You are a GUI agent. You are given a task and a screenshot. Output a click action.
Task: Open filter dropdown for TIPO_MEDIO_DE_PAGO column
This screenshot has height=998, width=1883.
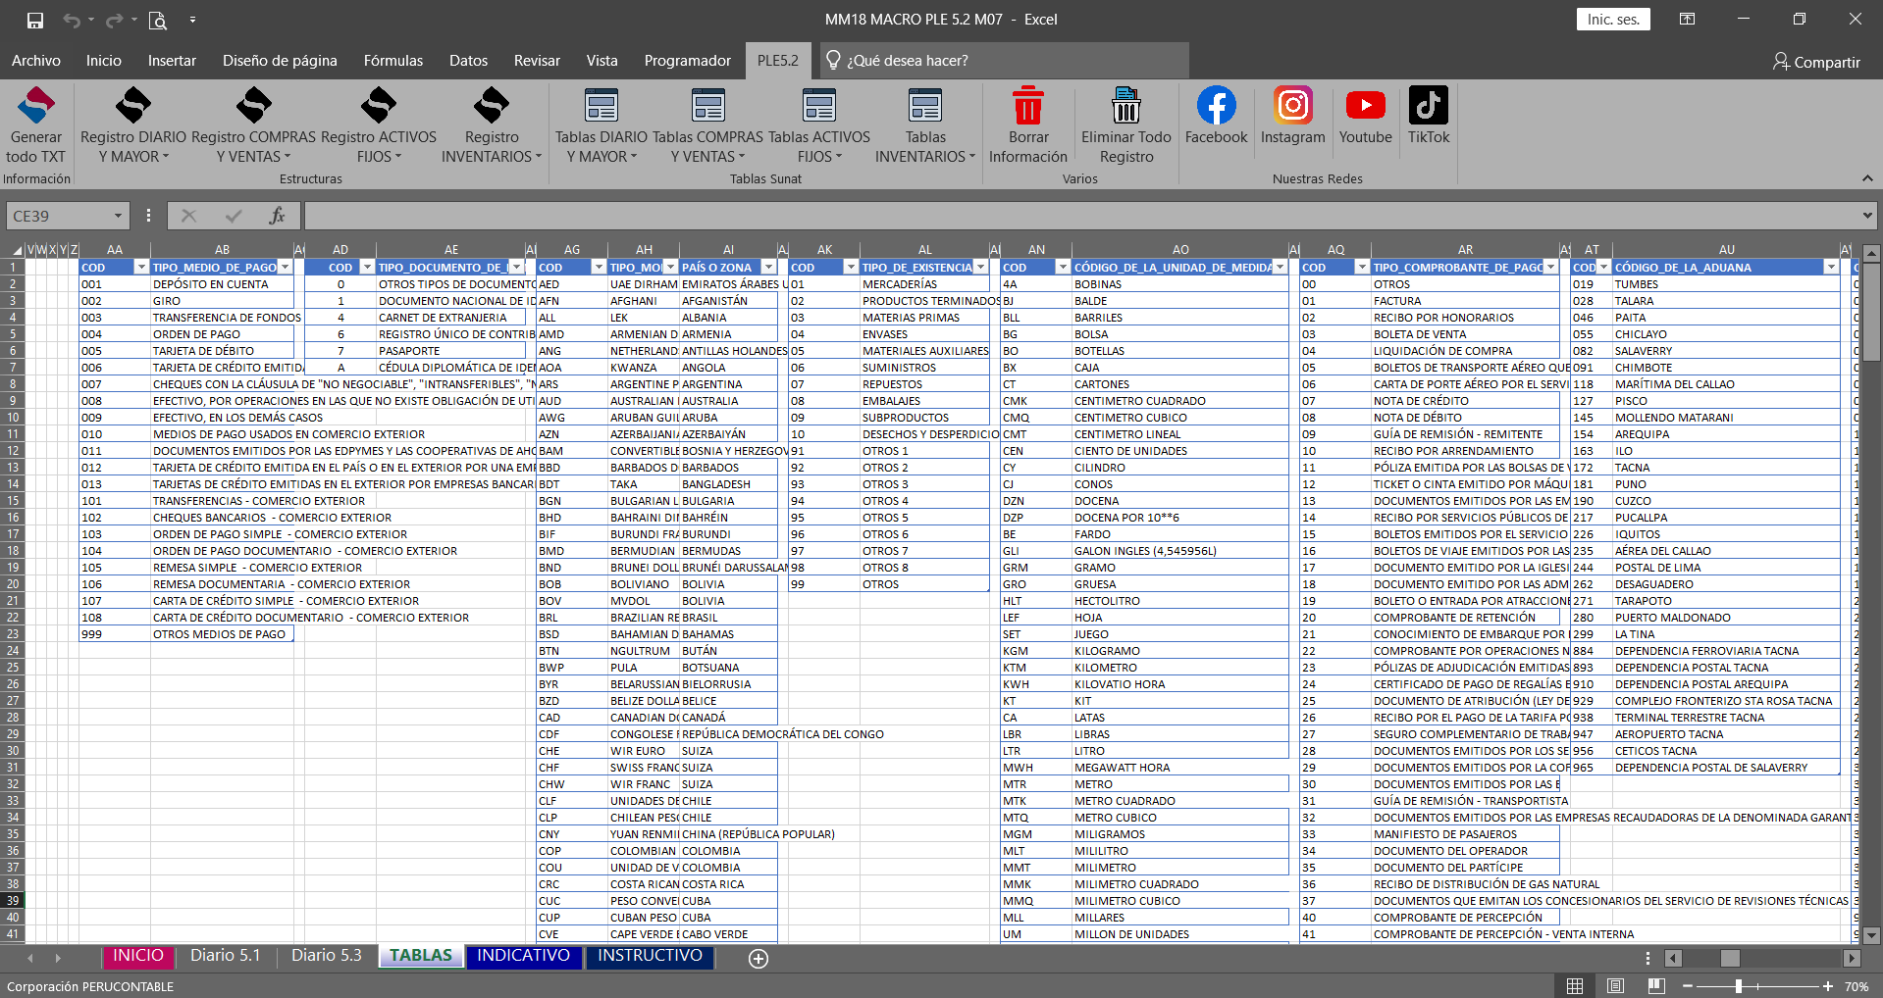point(286,268)
